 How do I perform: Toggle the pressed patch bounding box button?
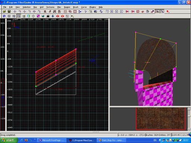point(19,16)
